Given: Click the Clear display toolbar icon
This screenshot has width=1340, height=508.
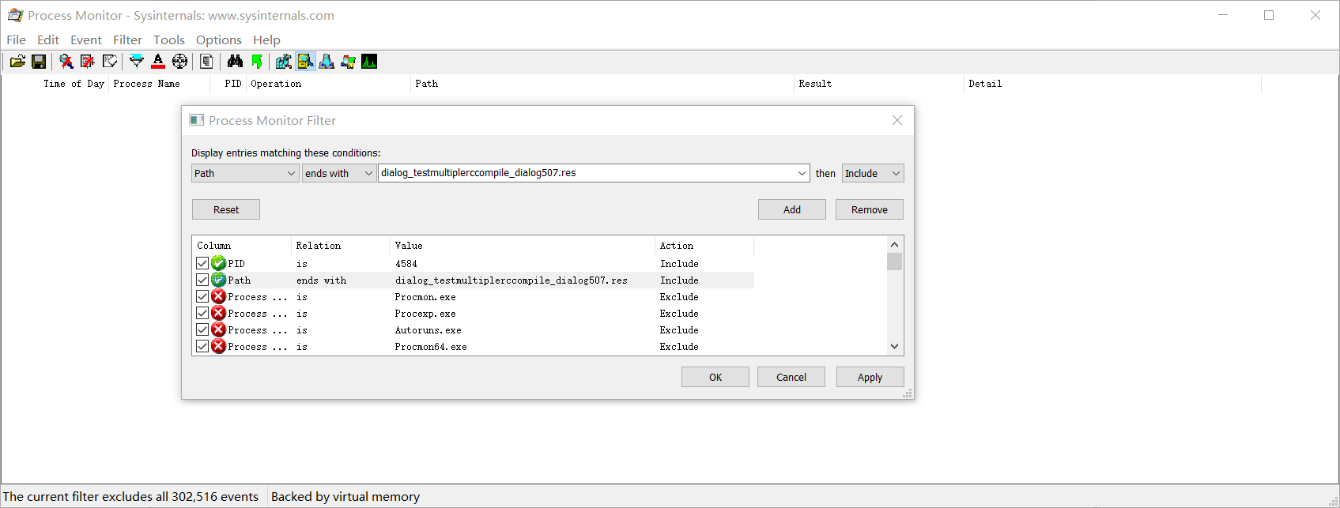Looking at the screenshot, I should pos(110,62).
